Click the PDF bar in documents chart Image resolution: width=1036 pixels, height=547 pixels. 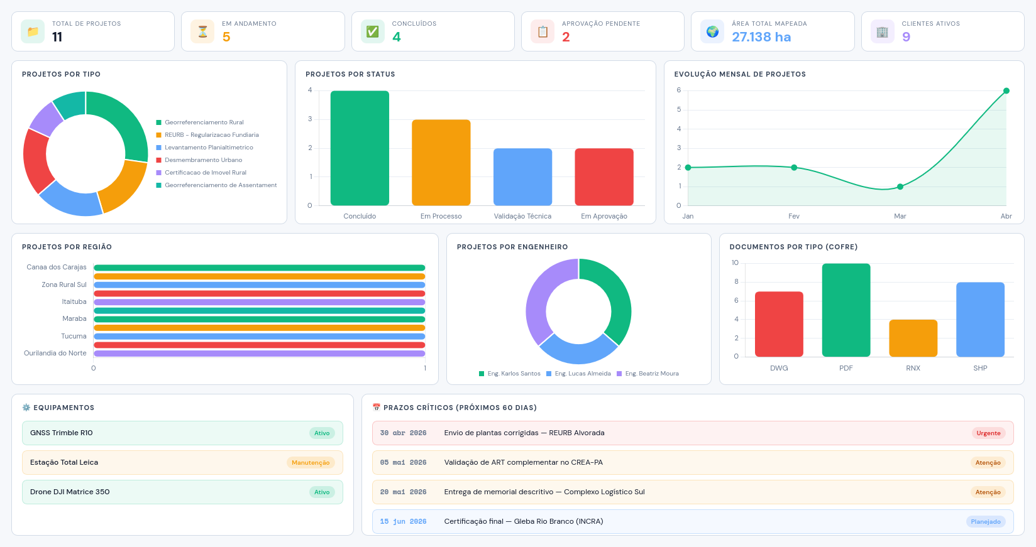pyautogui.click(x=846, y=310)
